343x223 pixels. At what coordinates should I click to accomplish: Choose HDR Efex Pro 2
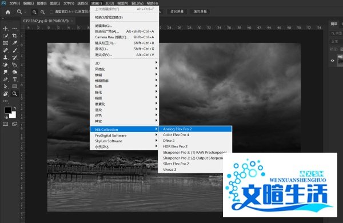tap(195, 146)
